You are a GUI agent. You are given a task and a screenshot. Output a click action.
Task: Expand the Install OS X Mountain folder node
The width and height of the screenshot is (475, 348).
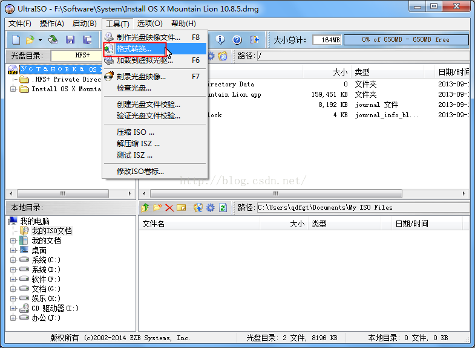pyautogui.click(x=13, y=89)
